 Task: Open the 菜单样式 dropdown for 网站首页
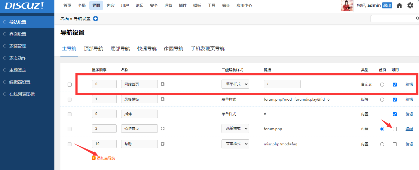[235, 84]
